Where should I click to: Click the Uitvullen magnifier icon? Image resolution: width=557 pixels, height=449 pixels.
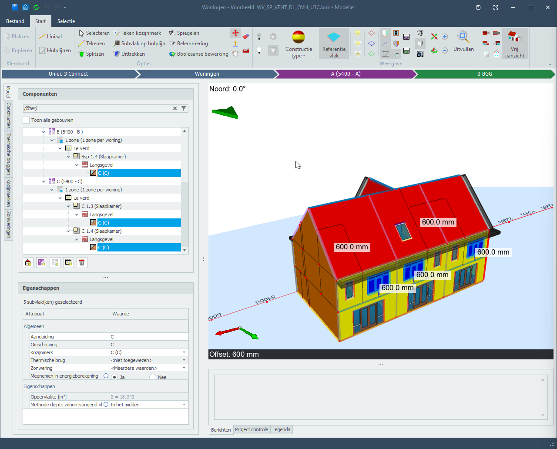click(x=463, y=37)
